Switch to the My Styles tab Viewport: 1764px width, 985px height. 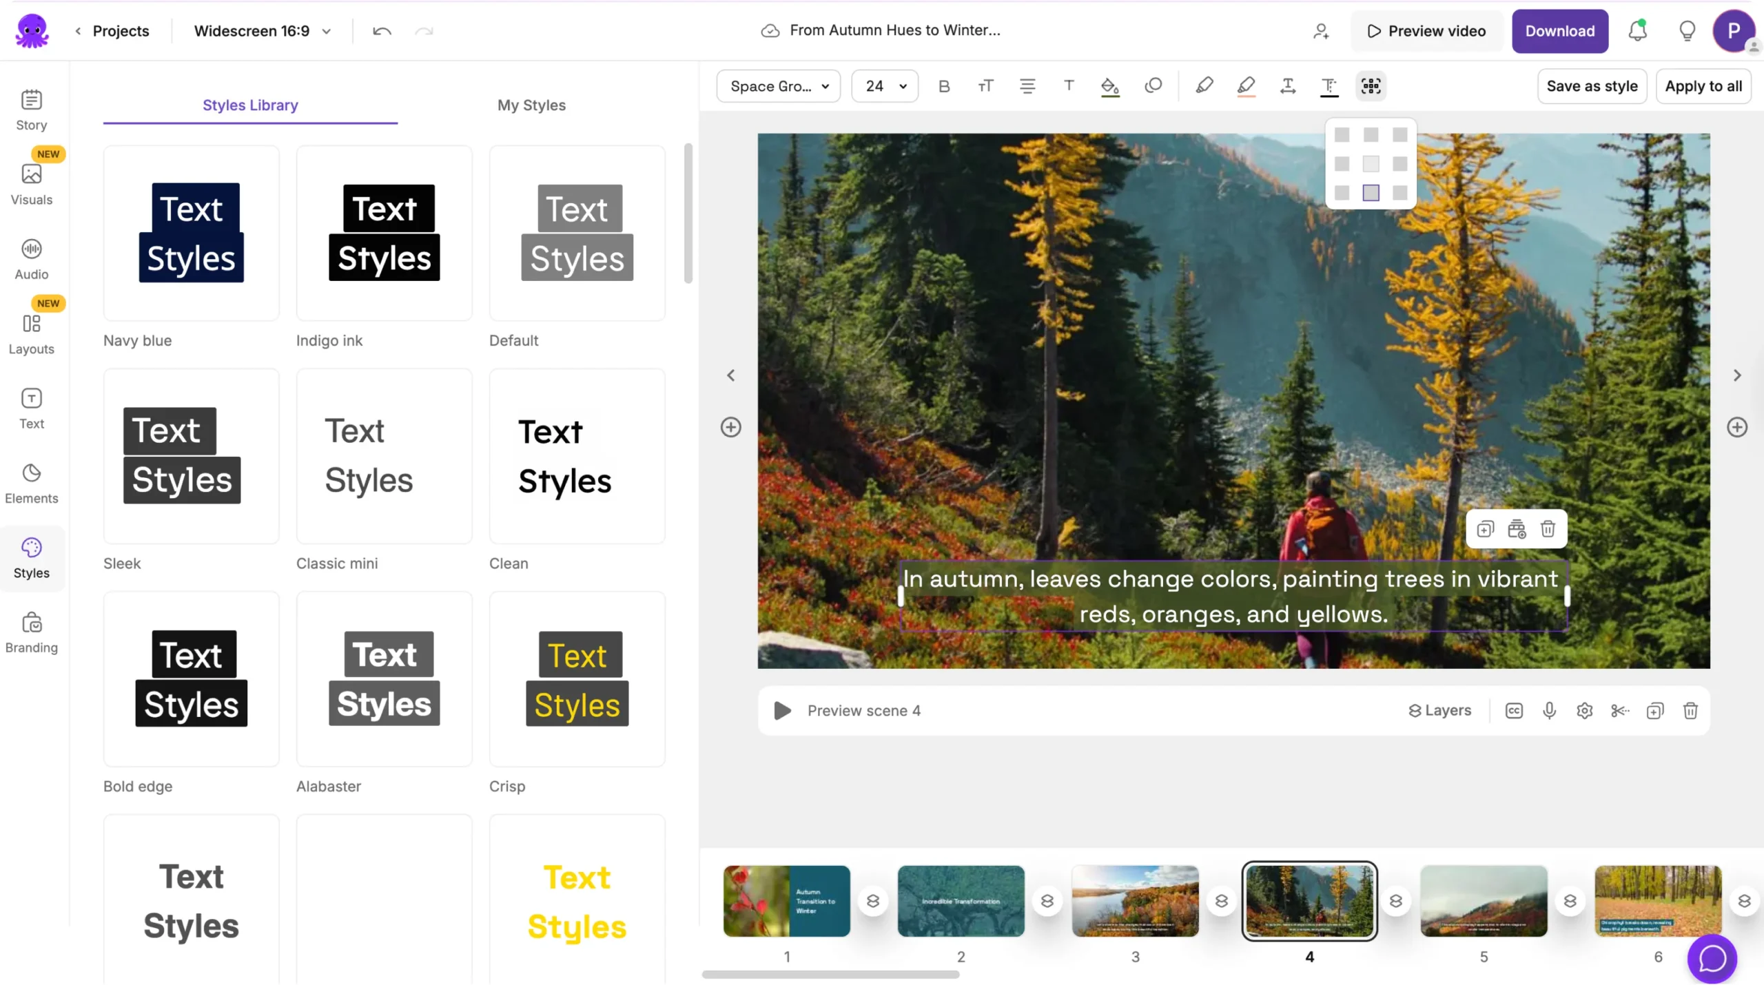pyautogui.click(x=531, y=105)
